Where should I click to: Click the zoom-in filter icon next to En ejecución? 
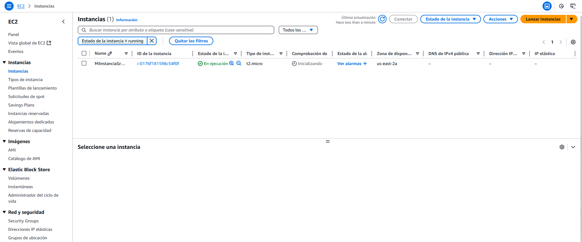tap(232, 63)
